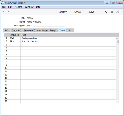Switch to the Freight tab
This screenshot has width=124, height=116.
[53, 30]
